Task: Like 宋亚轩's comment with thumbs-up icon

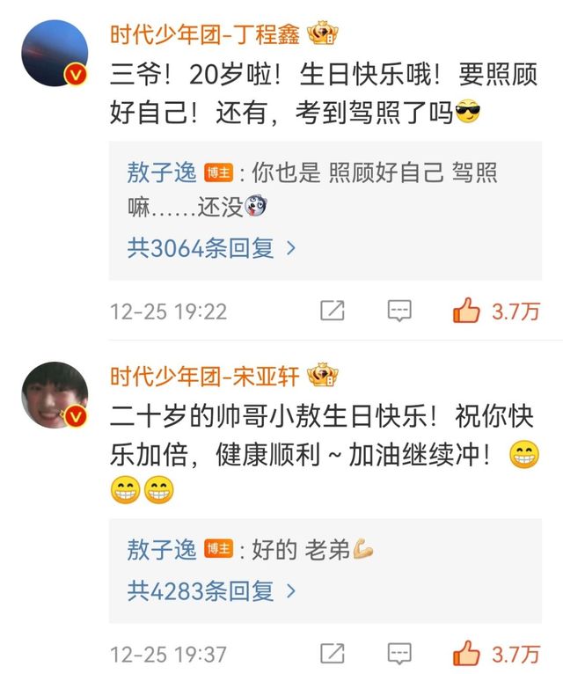Action: click(466, 653)
